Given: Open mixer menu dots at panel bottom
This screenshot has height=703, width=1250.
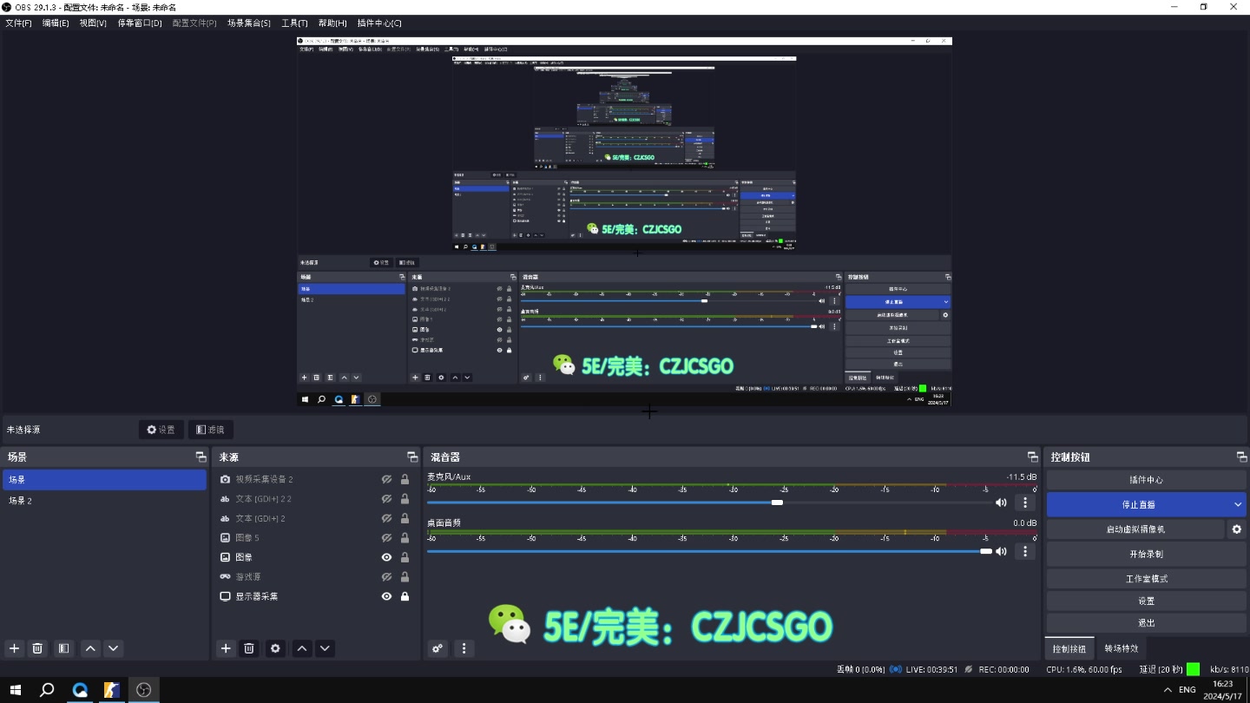Looking at the screenshot, I should [x=464, y=648].
